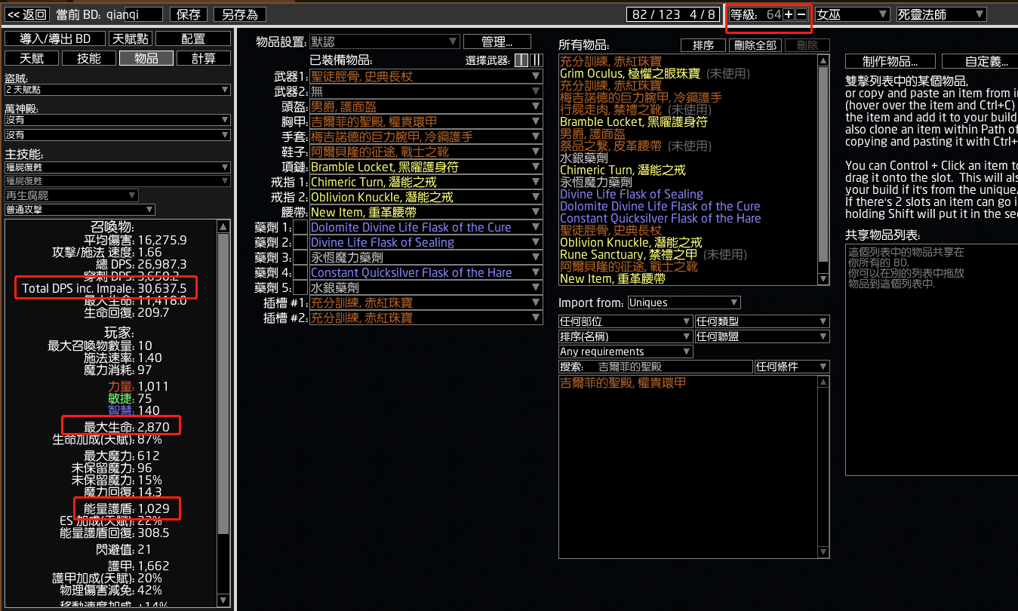Open the 女巫 class dropdown

tap(852, 14)
